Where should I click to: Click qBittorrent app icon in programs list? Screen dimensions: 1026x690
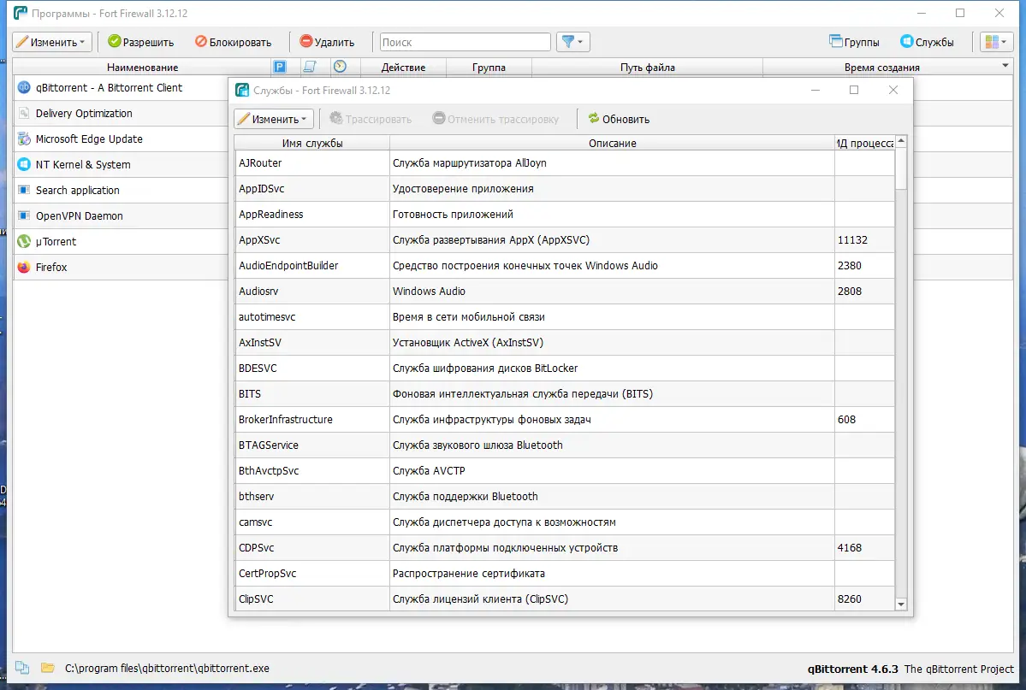point(24,87)
